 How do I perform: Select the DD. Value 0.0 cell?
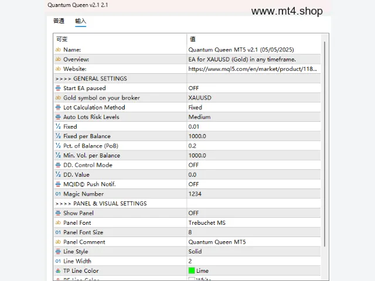click(254, 174)
